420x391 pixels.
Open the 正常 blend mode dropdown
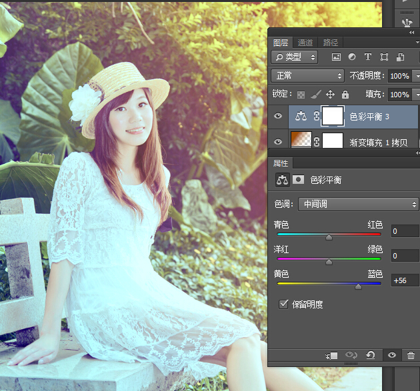point(307,76)
